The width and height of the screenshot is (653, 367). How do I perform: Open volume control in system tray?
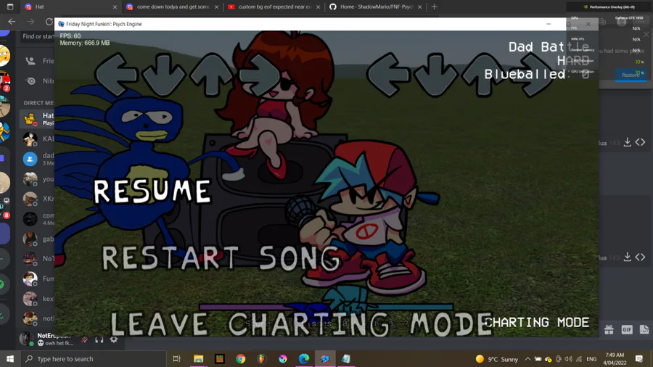(568, 359)
